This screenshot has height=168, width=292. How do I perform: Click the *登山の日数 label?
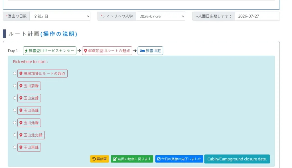click(x=16, y=16)
